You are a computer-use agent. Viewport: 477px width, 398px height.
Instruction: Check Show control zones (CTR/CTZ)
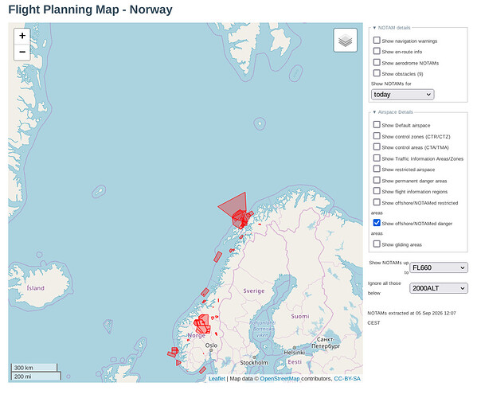pyautogui.click(x=377, y=136)
